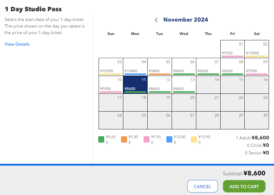274x195 pixels.
Task: Click the green ¥8,600 legend swatch
Action: [101, 139]
